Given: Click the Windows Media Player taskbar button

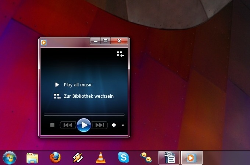Looking at the screenshot, I should point(192,158).
